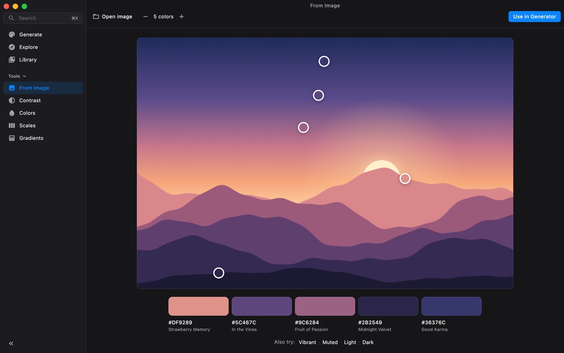Select the In the Vines #5C467C swatch

[262, 306]
